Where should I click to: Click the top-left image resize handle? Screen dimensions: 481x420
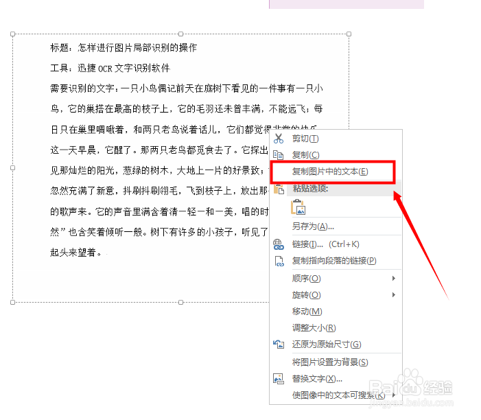pyautogui.click(x=12, y=34)
